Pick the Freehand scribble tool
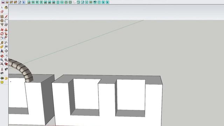The image size is (224, 126). pos(6,25)
